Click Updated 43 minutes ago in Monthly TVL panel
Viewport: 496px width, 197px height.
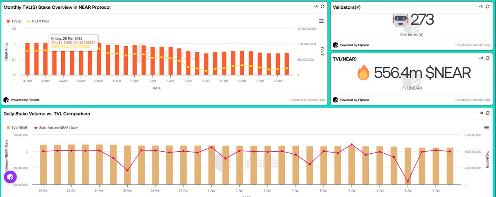point(308,100)
